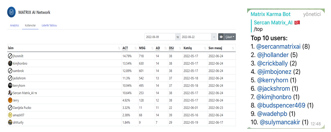Sort the table by DSJ column

tap(175, 48)
